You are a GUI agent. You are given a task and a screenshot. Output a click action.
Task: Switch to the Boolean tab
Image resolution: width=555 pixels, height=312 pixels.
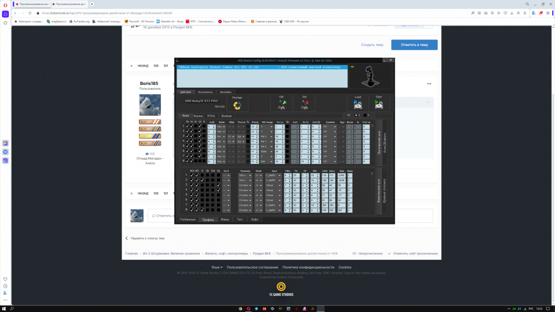226,116
